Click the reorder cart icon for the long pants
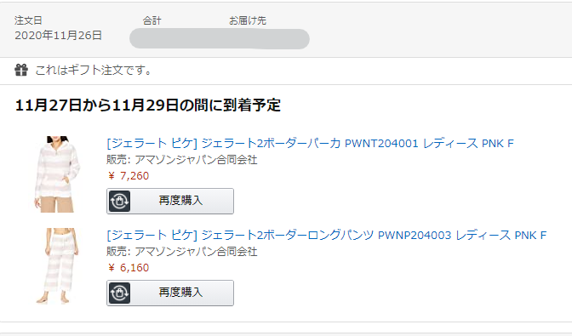This screenshot has height=336, width=572. (x=119, y=293)
